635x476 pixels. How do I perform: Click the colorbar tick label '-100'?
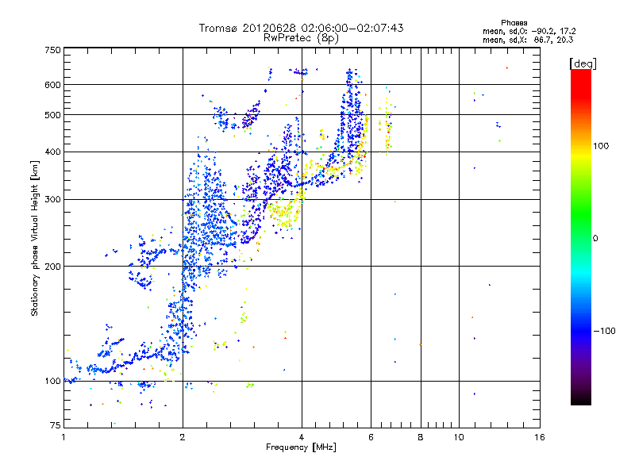(604, 331)
